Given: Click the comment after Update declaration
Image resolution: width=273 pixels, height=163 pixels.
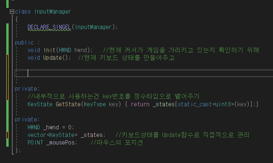Looking at the screenshot, I should [126, 58].
